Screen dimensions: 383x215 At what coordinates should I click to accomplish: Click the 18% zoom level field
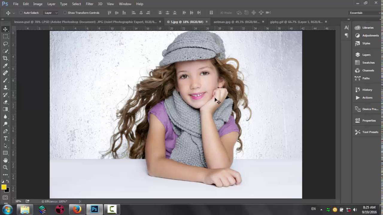18,201
